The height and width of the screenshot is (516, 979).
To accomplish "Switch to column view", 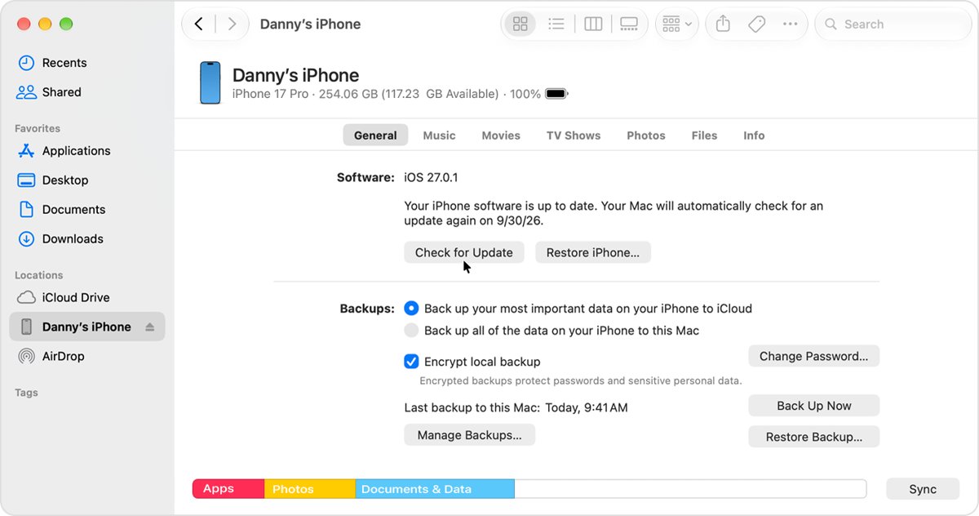I will point(593,24).
